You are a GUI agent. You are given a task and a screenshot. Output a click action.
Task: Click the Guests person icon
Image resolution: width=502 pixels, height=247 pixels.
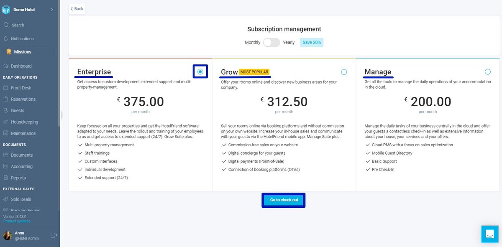[x=6, y=110]
